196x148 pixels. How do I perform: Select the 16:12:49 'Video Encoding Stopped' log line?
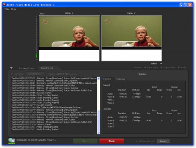pyautogui.click(x=35, y=102)
